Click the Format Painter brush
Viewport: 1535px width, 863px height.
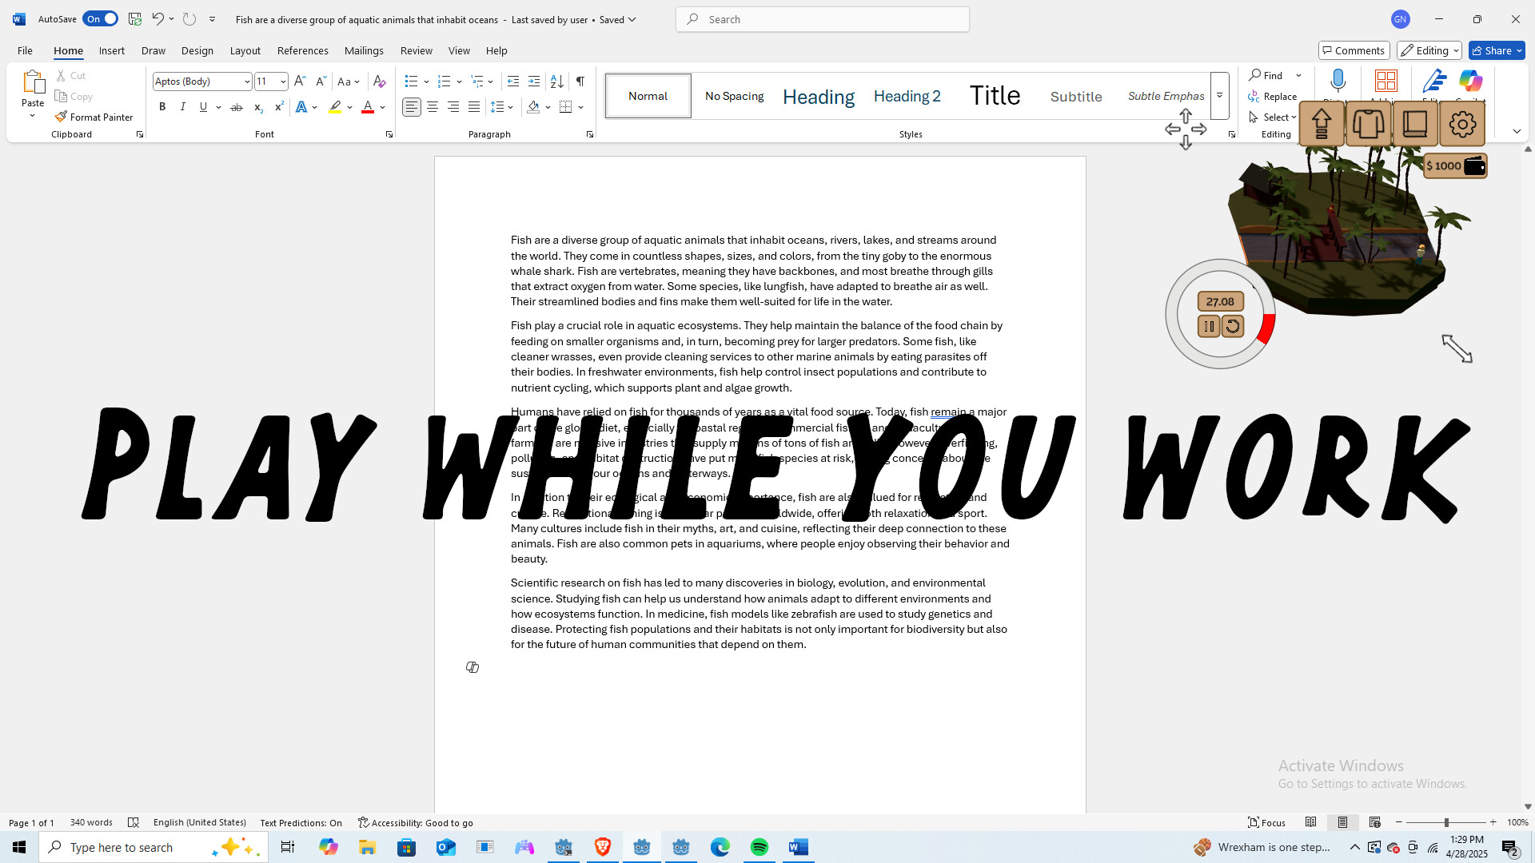click(x=94, y=117)
